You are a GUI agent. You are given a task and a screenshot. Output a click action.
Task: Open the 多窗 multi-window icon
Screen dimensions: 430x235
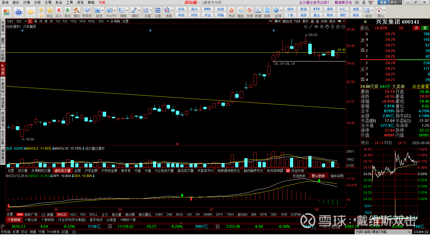(x=146, y=10)
